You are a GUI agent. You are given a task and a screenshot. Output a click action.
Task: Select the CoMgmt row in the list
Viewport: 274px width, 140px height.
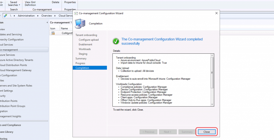click(61, 33)
